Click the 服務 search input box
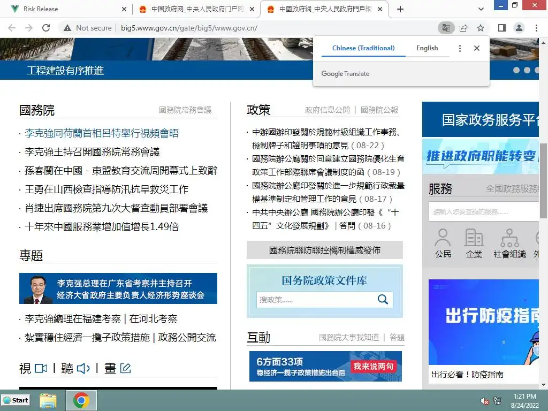Viewport: 548px width, 411px height. click(484, 212)
